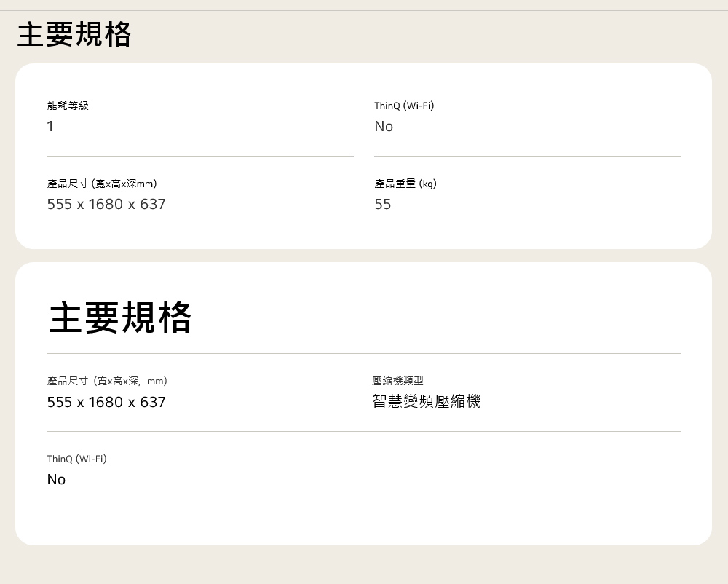The height and width of the screenshot is (584, 728).
Task: Click the No value in the lower card
Action: point(56,479)
